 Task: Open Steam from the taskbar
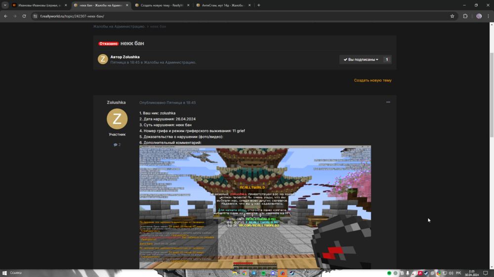pyautogui.click(x=292, y=273)
